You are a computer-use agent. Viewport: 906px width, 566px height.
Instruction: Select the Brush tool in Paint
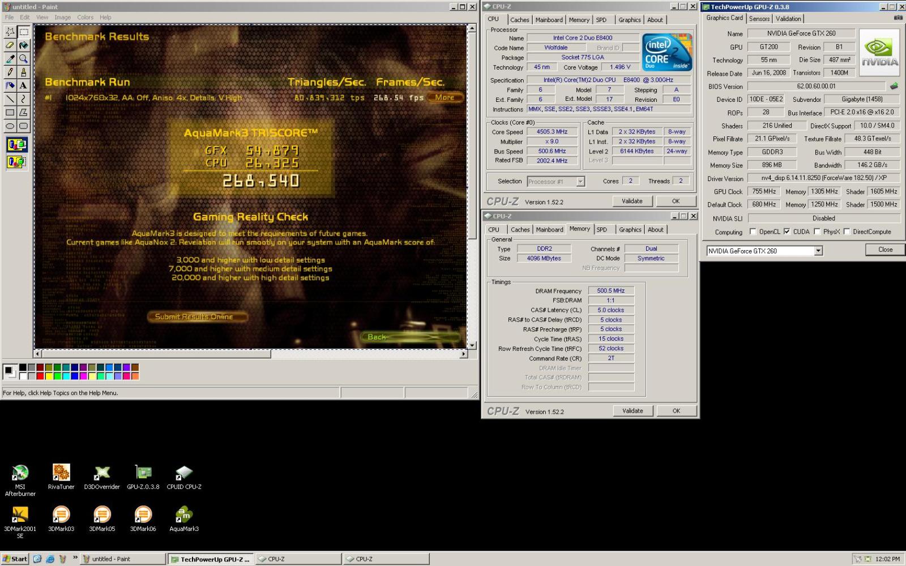coord(23,72)
